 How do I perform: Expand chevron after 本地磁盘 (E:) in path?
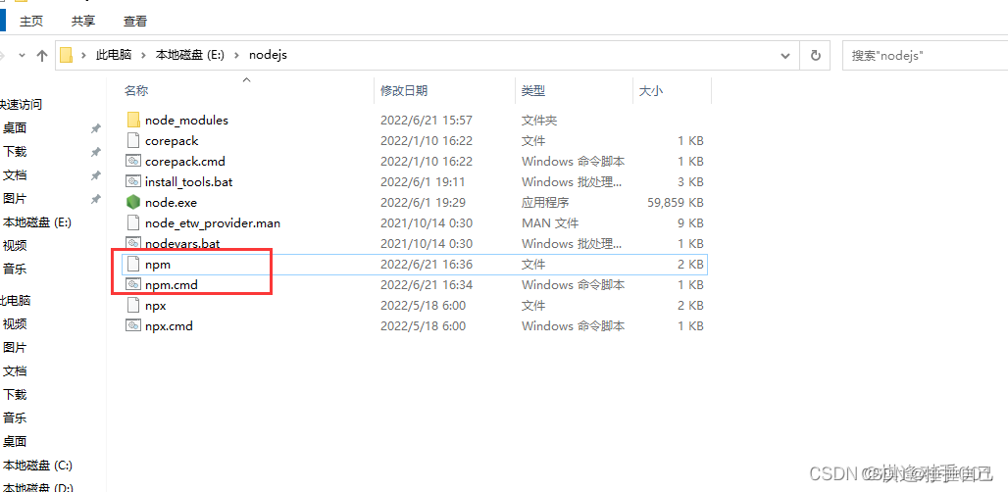[x=236, y=55]
